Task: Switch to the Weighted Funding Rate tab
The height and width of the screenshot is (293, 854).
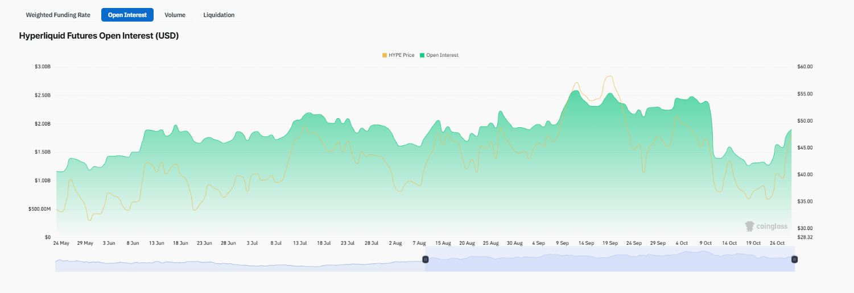Action: click(58, 15)
